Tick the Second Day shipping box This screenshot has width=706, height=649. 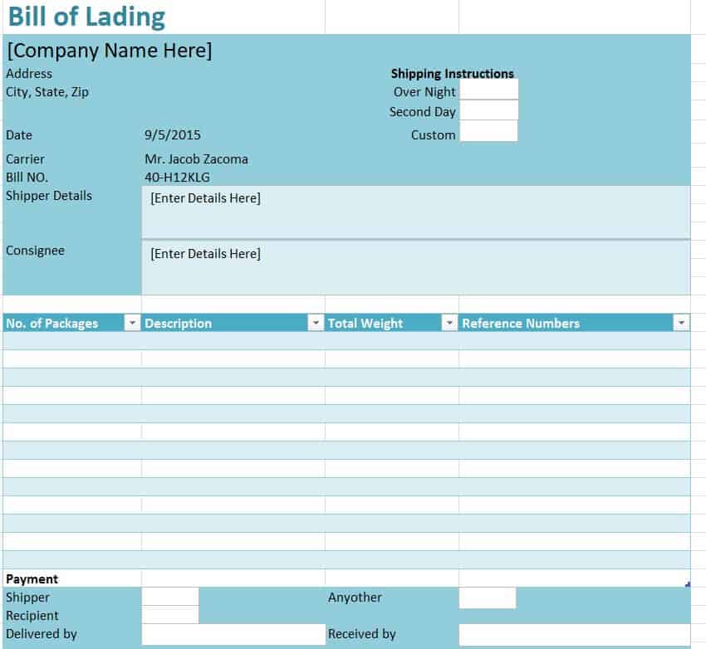[x=488, y=110]
